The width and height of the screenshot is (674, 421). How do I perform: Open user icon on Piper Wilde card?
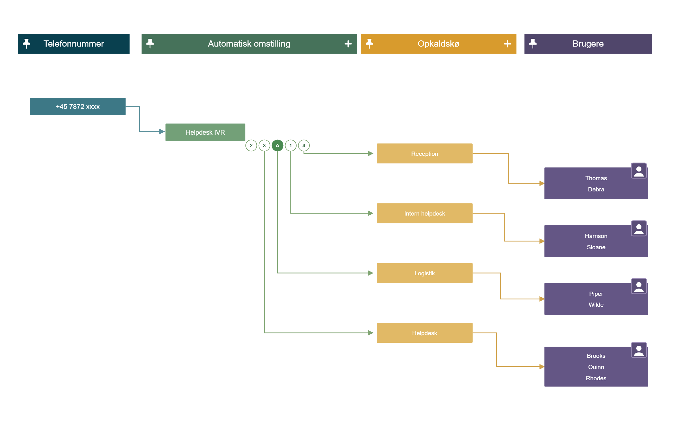(x=639, y=286)
